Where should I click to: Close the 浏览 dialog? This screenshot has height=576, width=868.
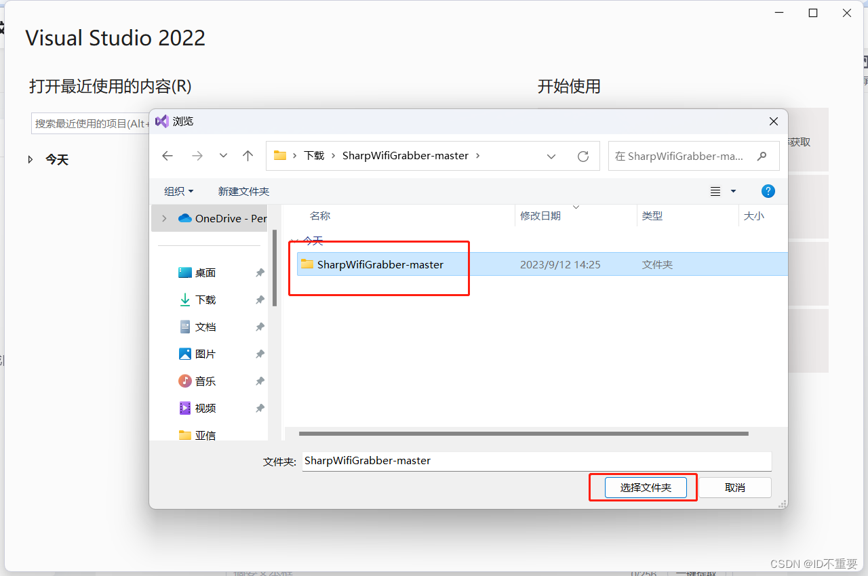point(773,121)
